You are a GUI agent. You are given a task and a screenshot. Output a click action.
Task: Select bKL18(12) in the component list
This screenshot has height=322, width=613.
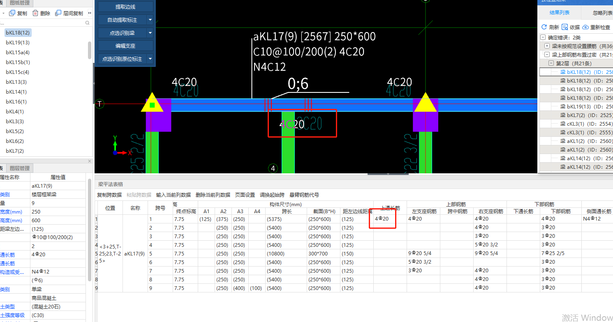[x=18, y=32]
